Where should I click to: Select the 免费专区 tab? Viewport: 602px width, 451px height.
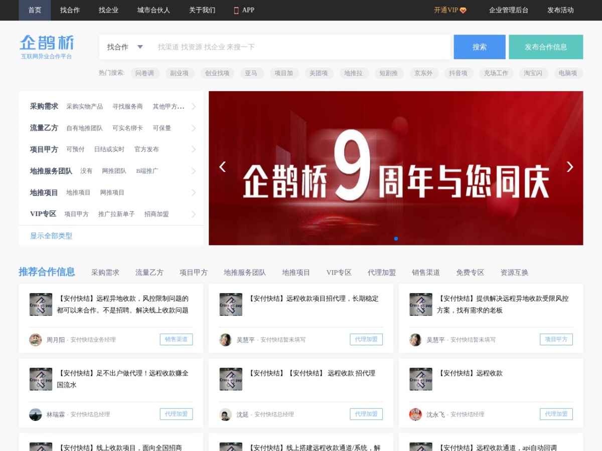[x=470, y=273]
